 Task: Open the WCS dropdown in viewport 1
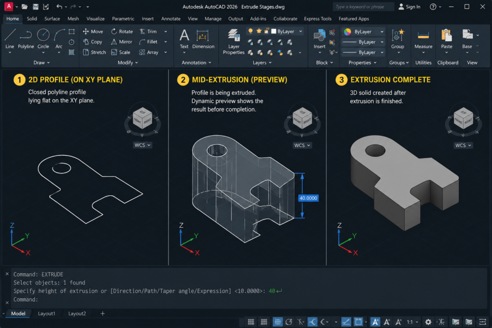pos(142,145)
